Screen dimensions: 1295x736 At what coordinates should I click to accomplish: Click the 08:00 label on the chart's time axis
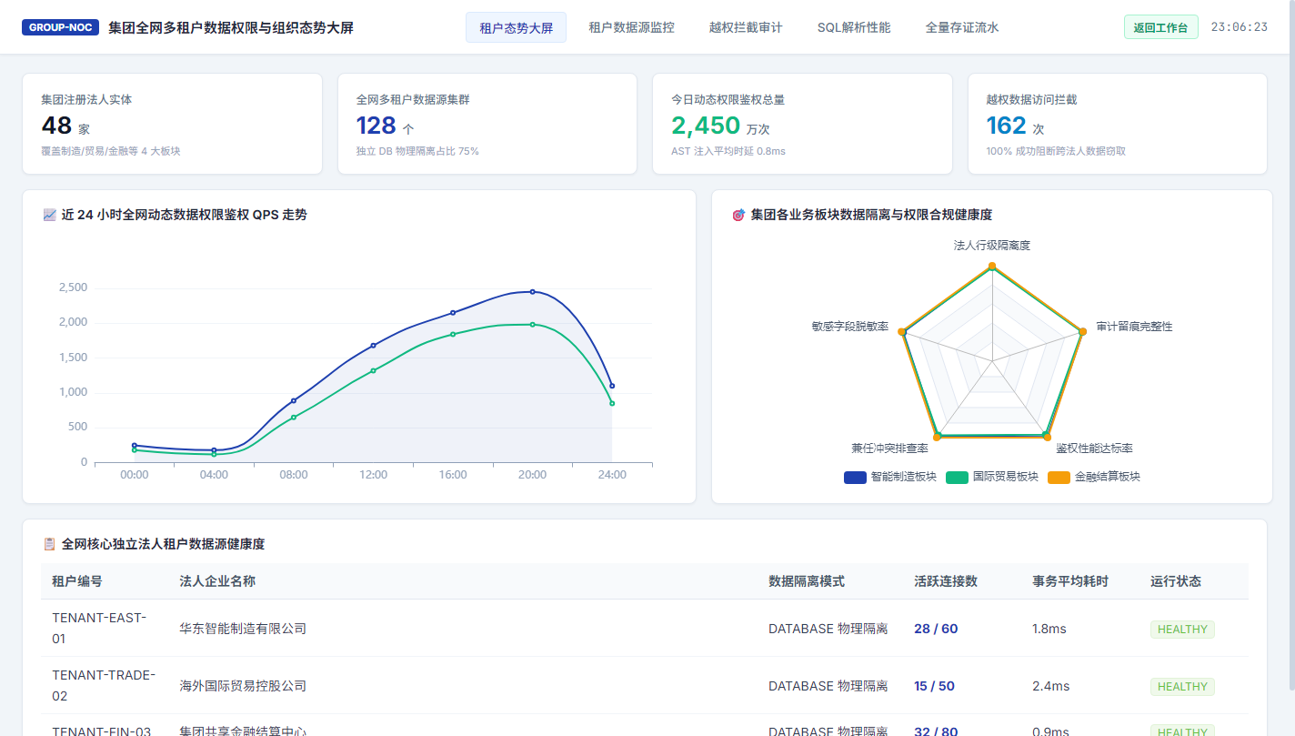tap(294, 475)
